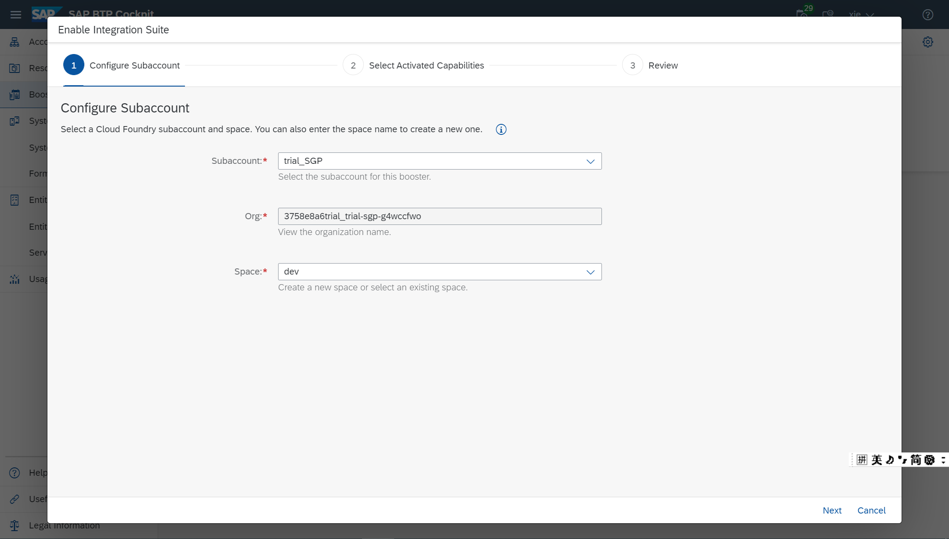The width and height of the screenshot is (949, 539).
Task: Open the settings gear behind the dialog
Action: (x=928, y=42)
